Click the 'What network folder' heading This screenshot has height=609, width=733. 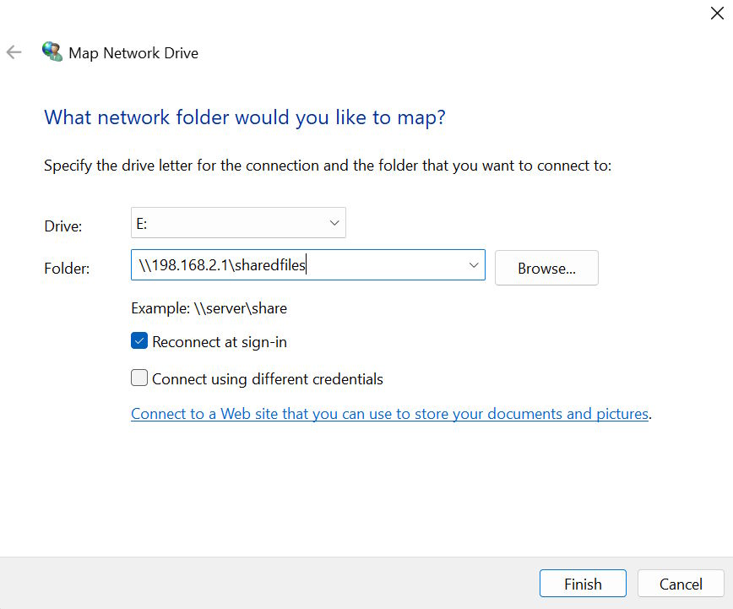244,117
